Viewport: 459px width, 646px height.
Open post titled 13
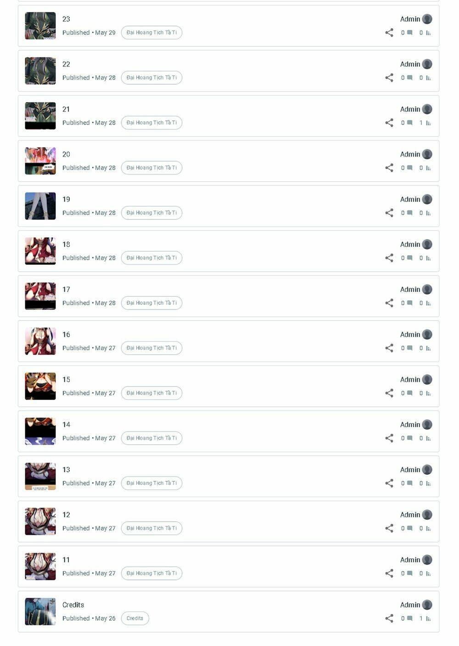[66, 470]
